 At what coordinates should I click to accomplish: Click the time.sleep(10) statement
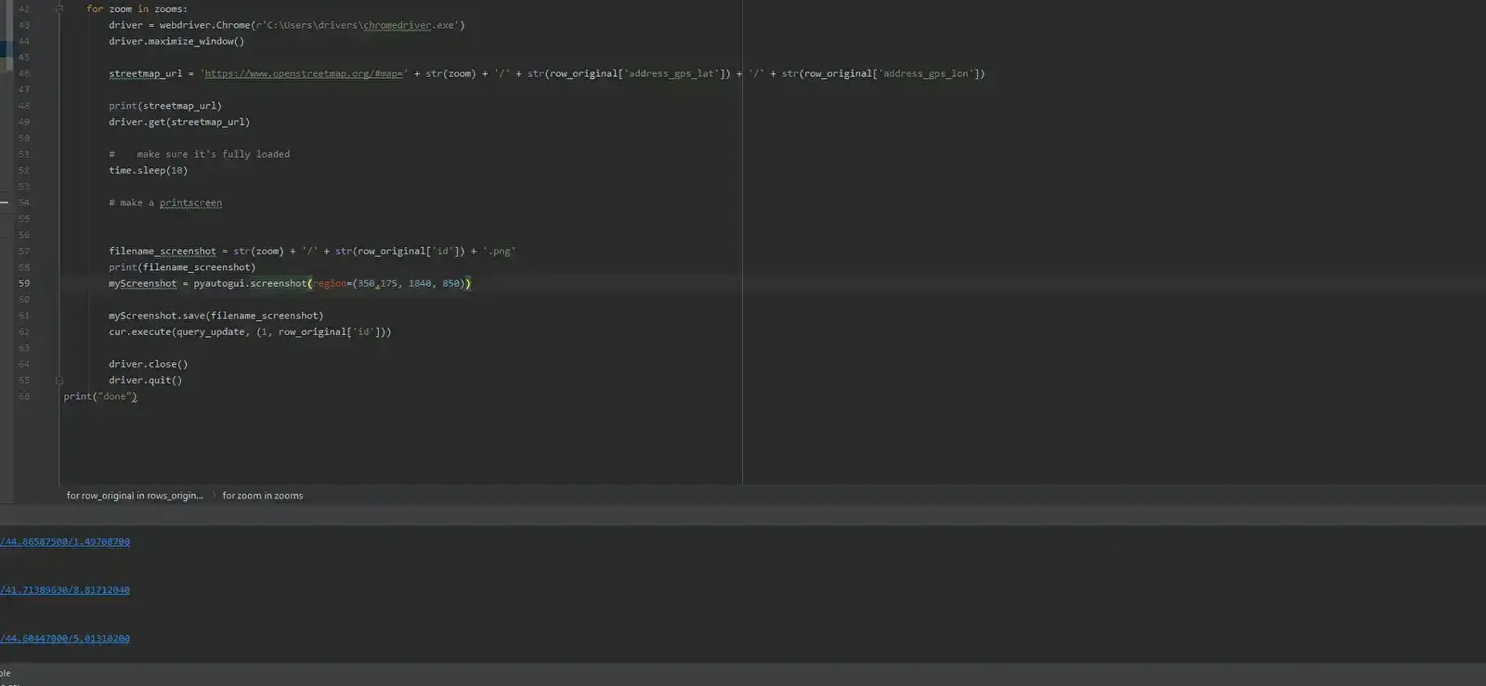148,171
